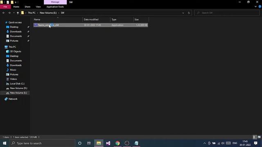Click the taskbar search box

(42, 143)
